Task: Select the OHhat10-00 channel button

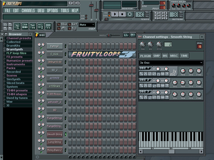Action: click(55, 62)
